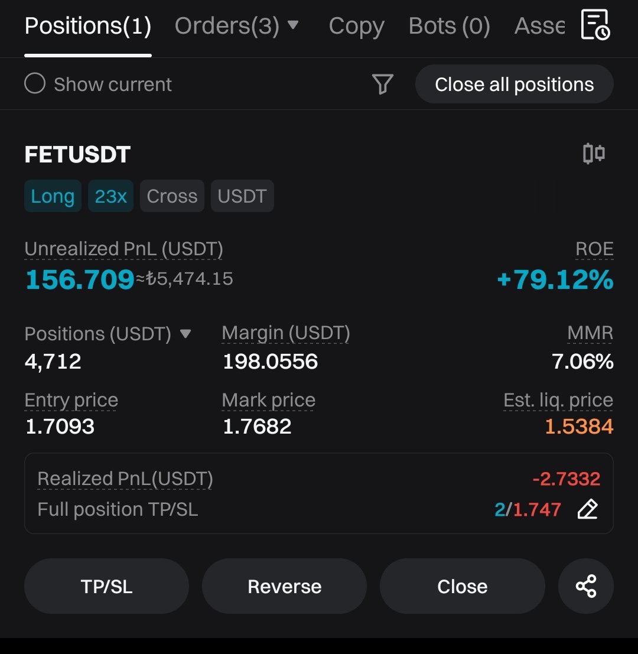Tap the Cross margin mode tag
This screenshot has width=638, height=654.
172,196
